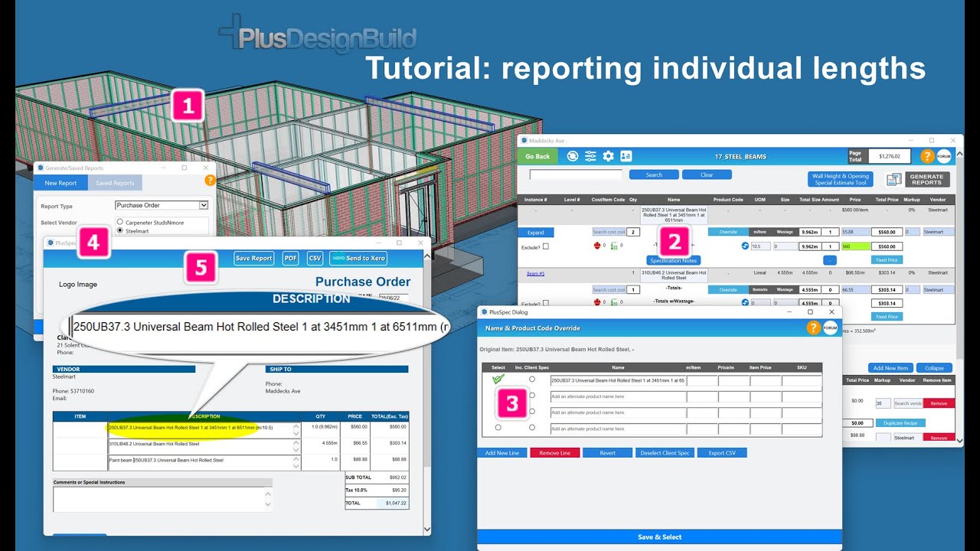The width and height of the screenshot is (980, 551).
Task: Export the purchase order as CSV
Action: (315, 259)
